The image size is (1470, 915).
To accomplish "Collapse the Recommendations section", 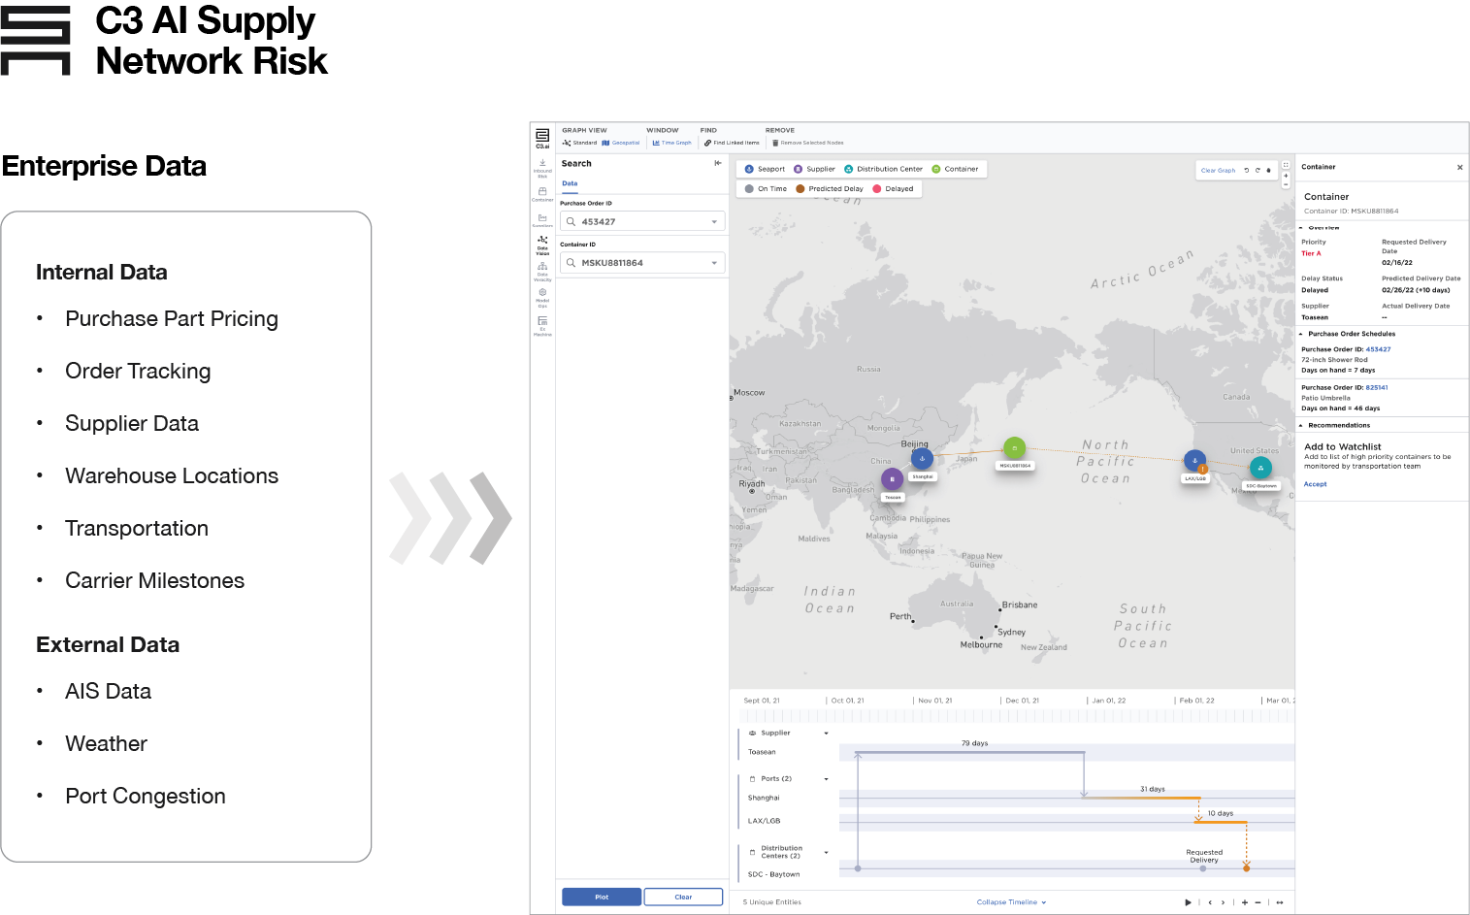I will (x=1301, y=425).
